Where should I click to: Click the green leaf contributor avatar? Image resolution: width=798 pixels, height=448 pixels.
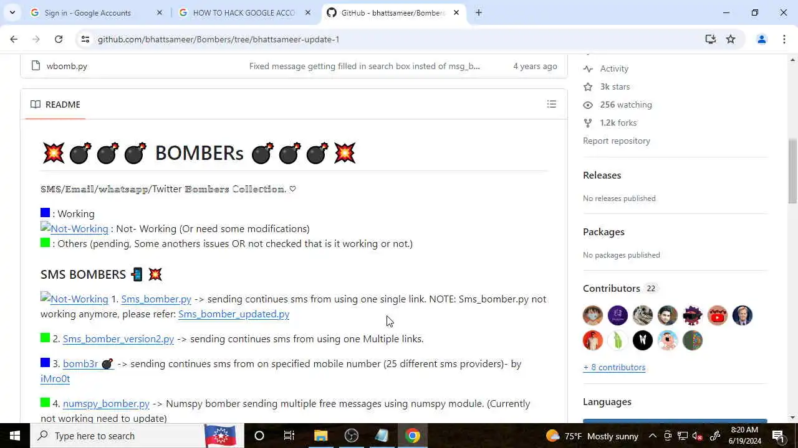(x=618, y=340)
